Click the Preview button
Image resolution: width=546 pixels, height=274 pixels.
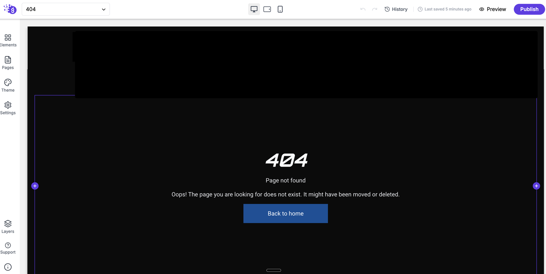pyautogui.click(x=493, y=9)
